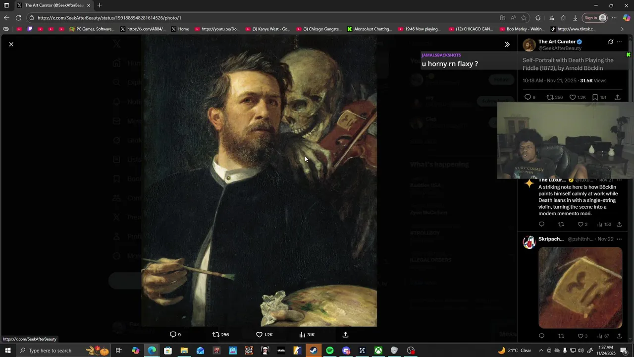Reply to the photo below the painting
The height and width of the screenshot is (357, 634).
tap(175, 335)
